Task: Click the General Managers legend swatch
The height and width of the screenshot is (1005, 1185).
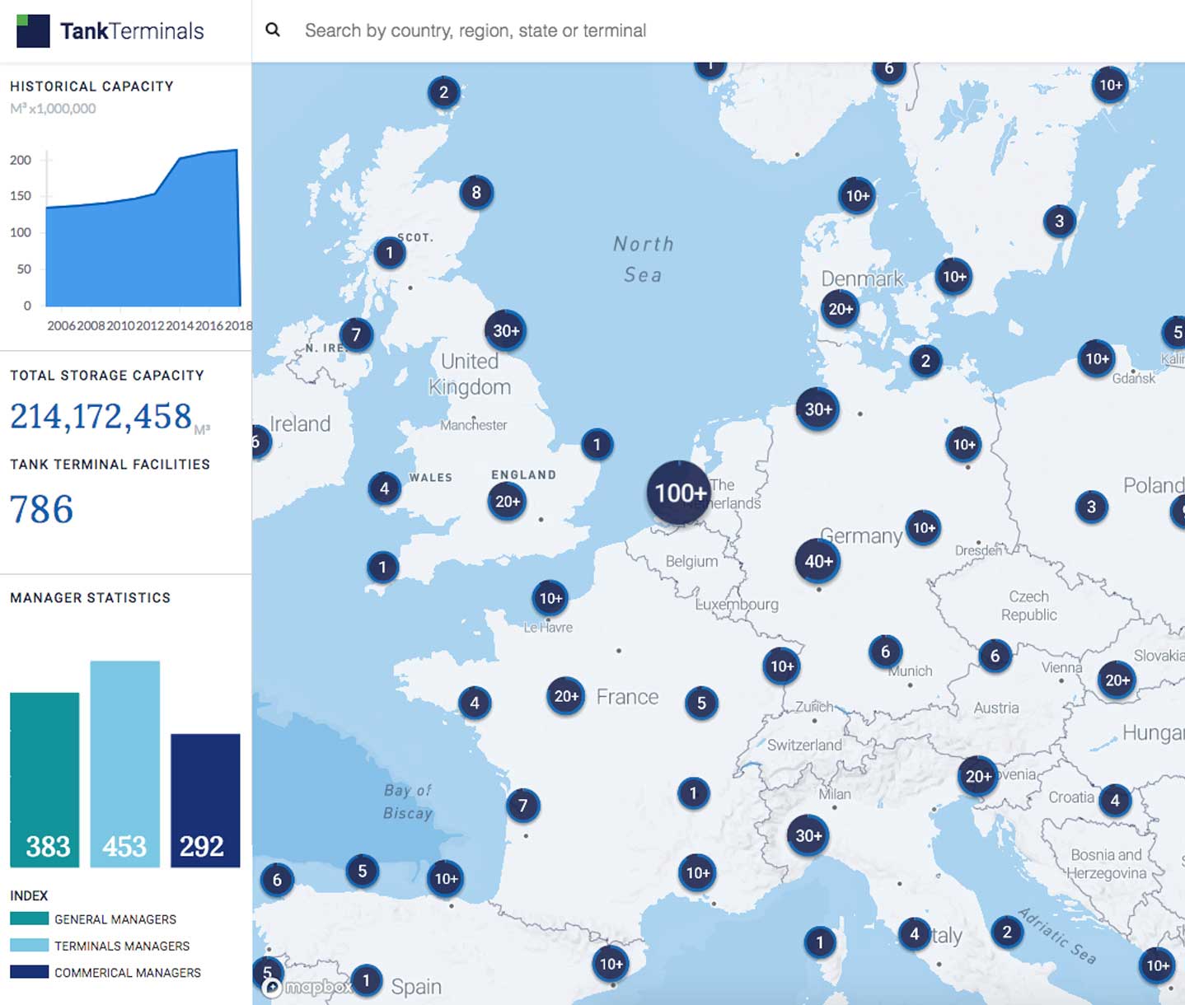Action: pyautogui.click(x=29, y=919)
